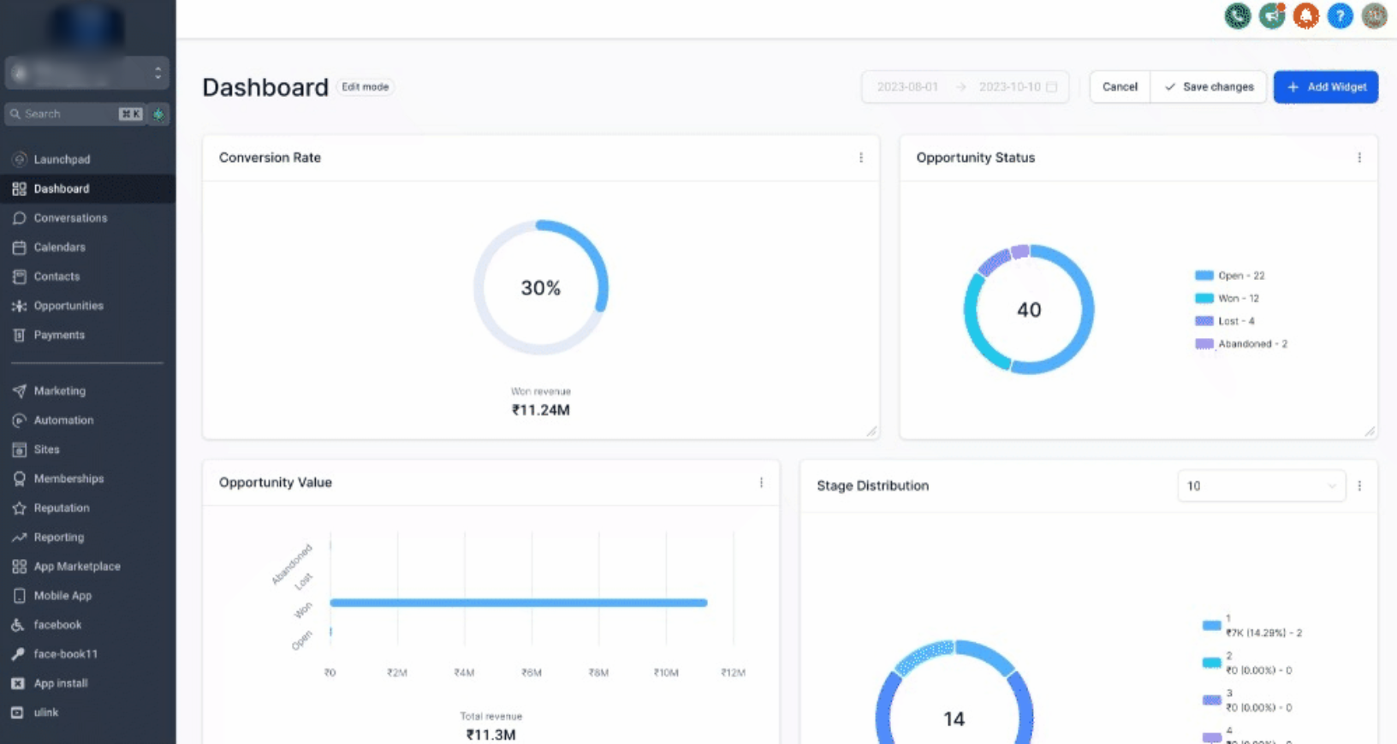This screenshot has height=744, width=1397.
Task: Open the blue help question mark icon
Action: click(x=1340, y=15)
